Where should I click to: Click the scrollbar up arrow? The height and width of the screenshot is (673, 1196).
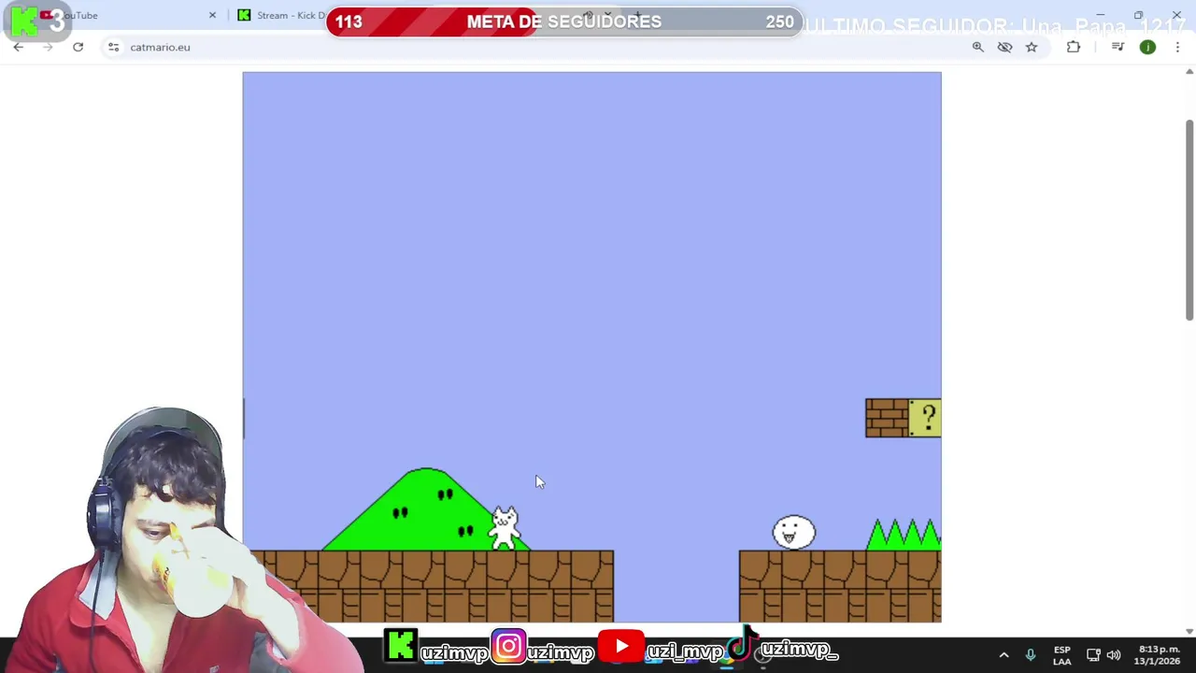(1189, 71)
